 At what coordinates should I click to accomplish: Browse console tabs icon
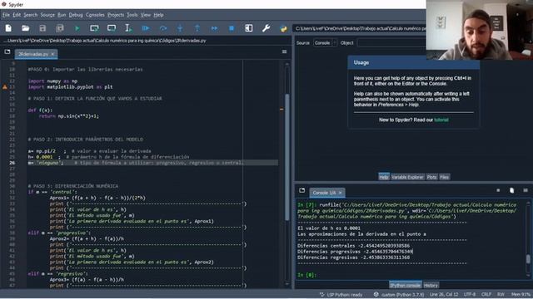click(301, 190)
